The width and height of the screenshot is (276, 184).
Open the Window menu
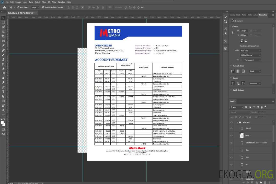[x=62, y=2]
